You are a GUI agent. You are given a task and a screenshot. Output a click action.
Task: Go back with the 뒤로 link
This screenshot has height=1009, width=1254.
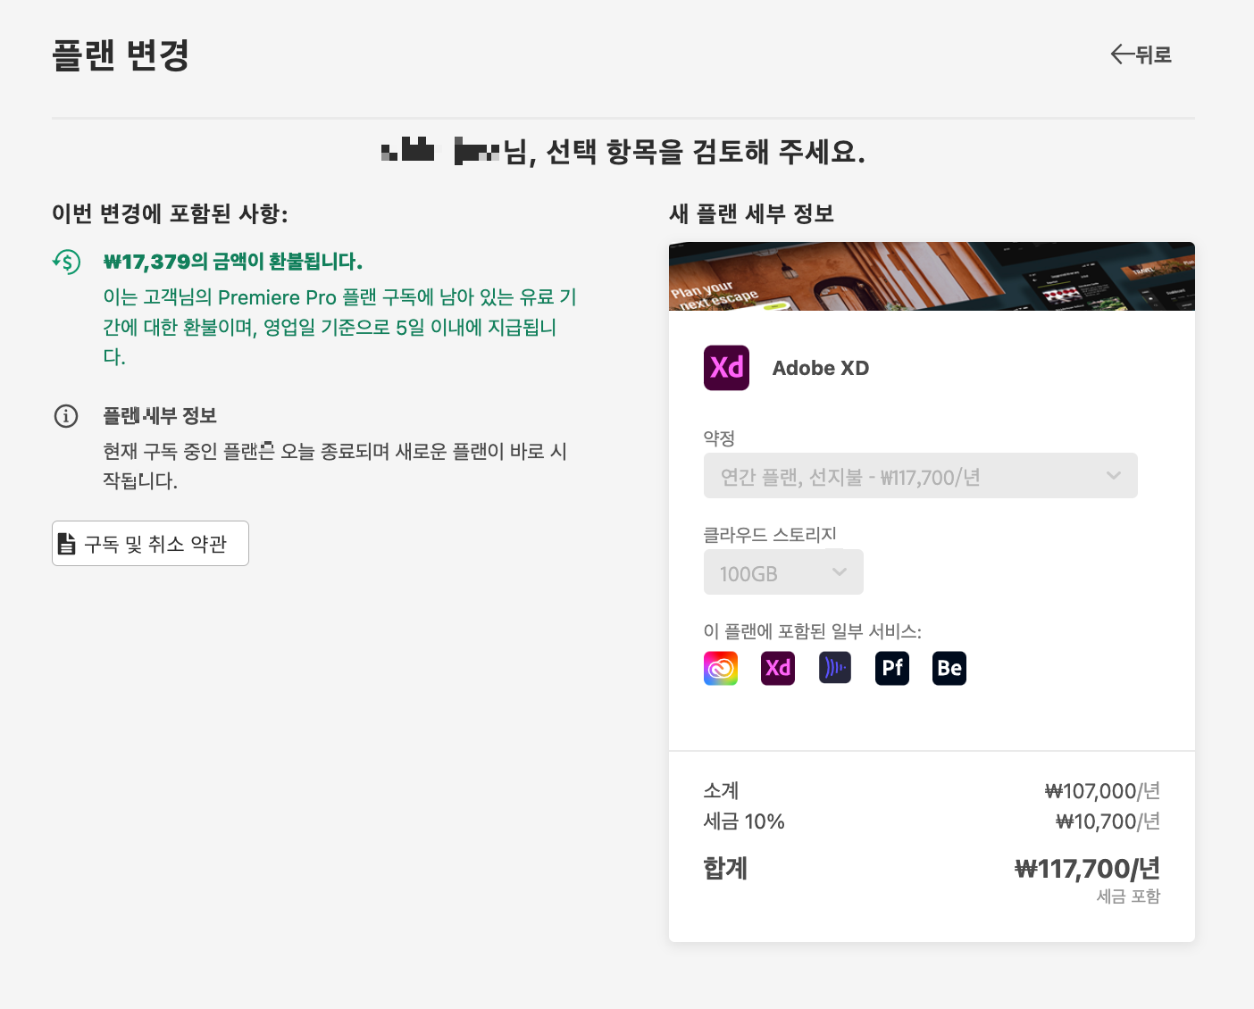(1141, 54)
